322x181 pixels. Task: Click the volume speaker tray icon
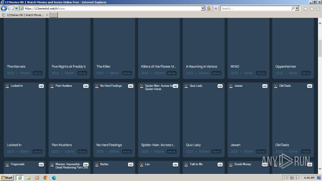click(286, 178)
